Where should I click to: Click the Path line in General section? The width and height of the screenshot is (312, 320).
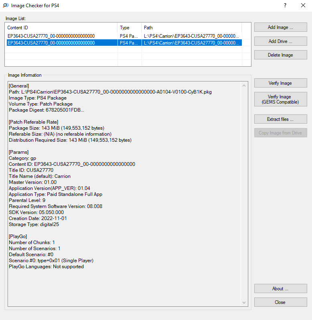pos(110,92)
